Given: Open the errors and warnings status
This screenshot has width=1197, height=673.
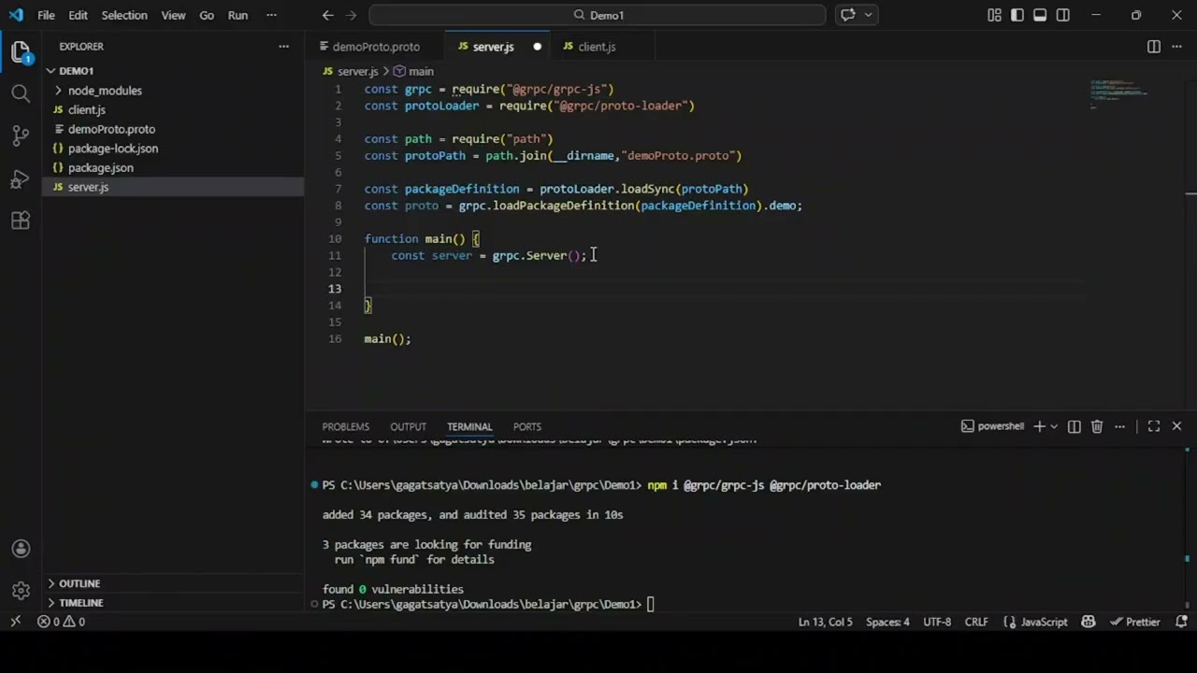Looking at the screenshot, I should coord(61,622).
